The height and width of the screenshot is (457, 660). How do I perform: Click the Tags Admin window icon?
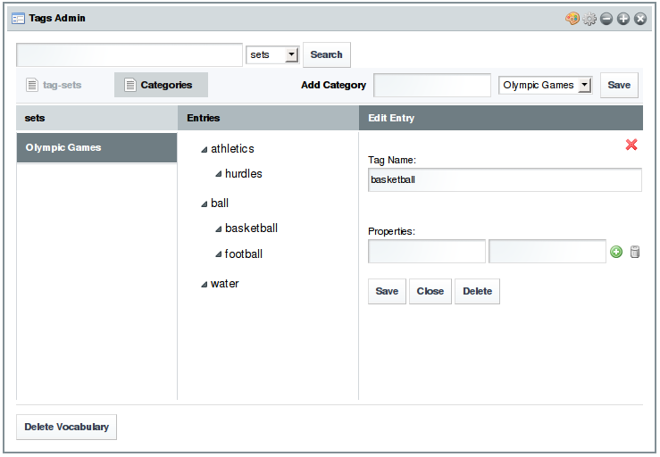point(18,18)
